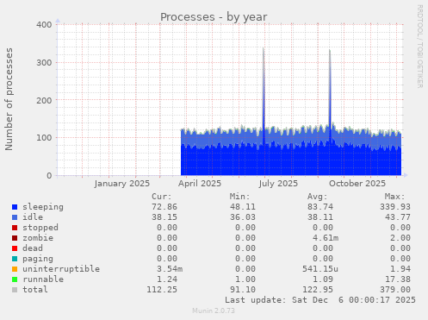Click the 'Last update' timestamp line
Image resolution: width=428 pixels, height=320 pixels.
(320, 300)
